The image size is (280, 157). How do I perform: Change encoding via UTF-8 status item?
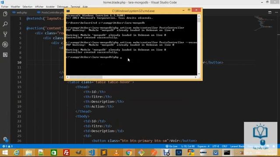(x=216, y=147)
